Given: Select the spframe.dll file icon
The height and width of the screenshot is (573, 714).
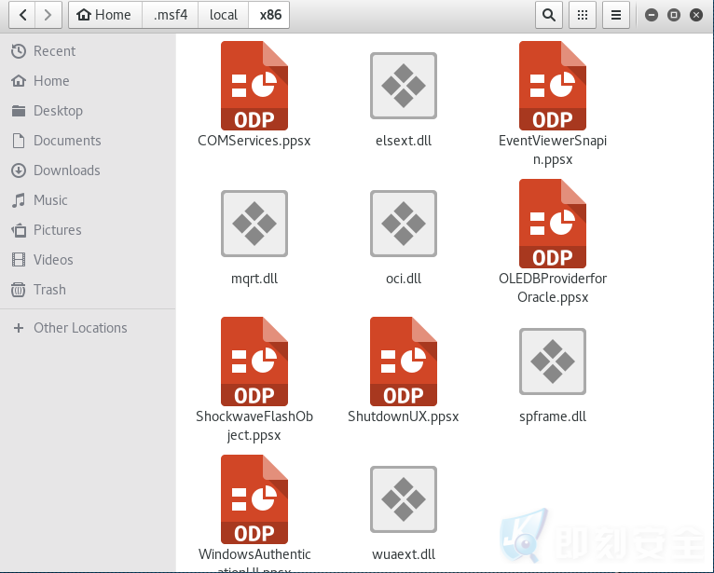Looking at the screenshot, I should pos(553,362).
